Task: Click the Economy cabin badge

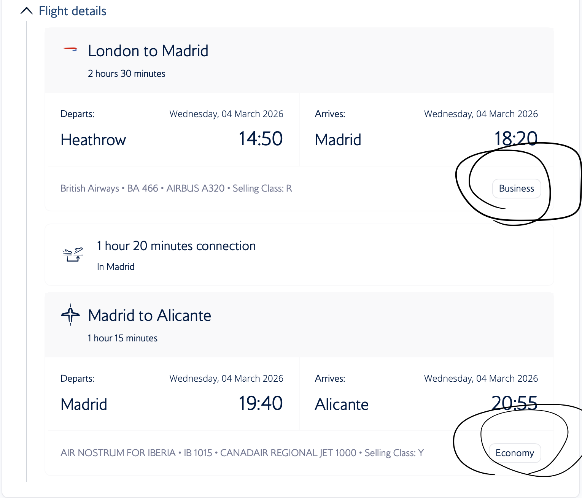Action: [514, 453]
